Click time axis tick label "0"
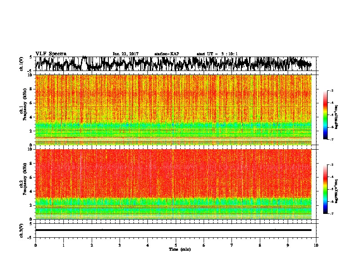 click(36, 245)
